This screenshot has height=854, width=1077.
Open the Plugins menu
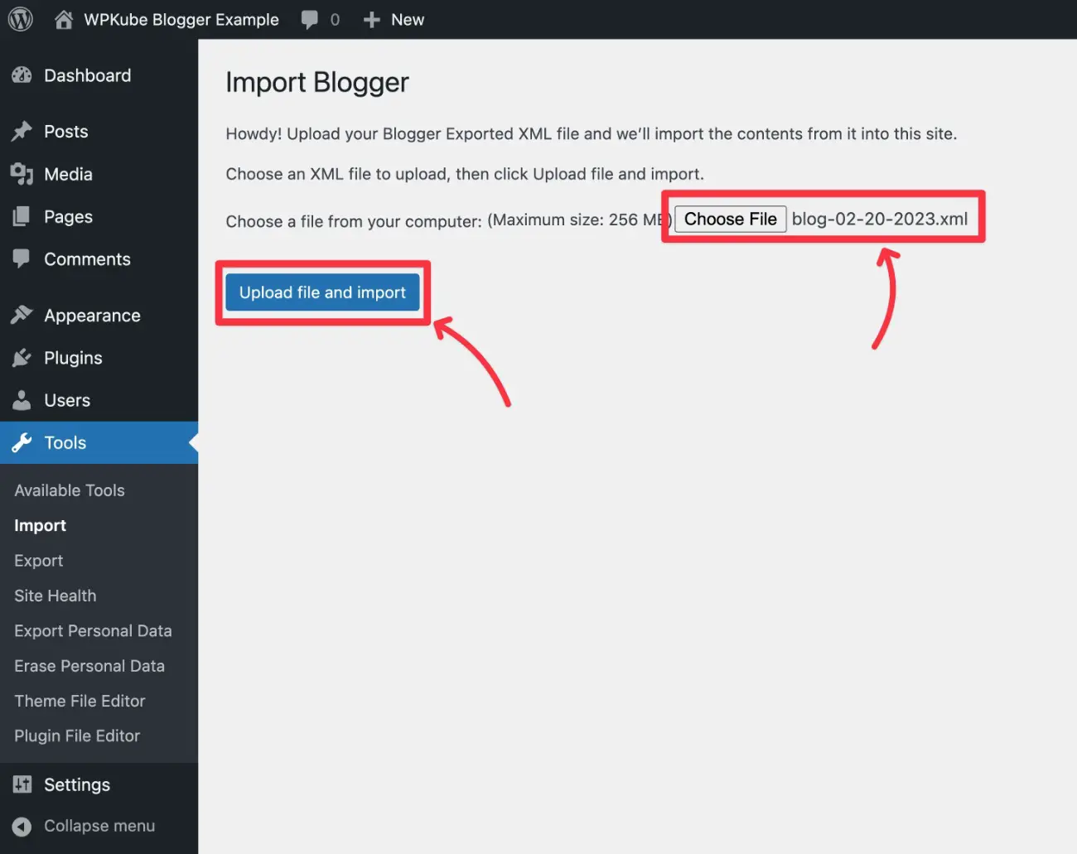(x=73, y=358)
